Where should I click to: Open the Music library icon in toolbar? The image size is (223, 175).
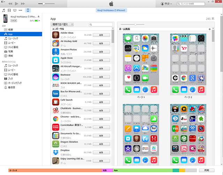tap(4, 10)
